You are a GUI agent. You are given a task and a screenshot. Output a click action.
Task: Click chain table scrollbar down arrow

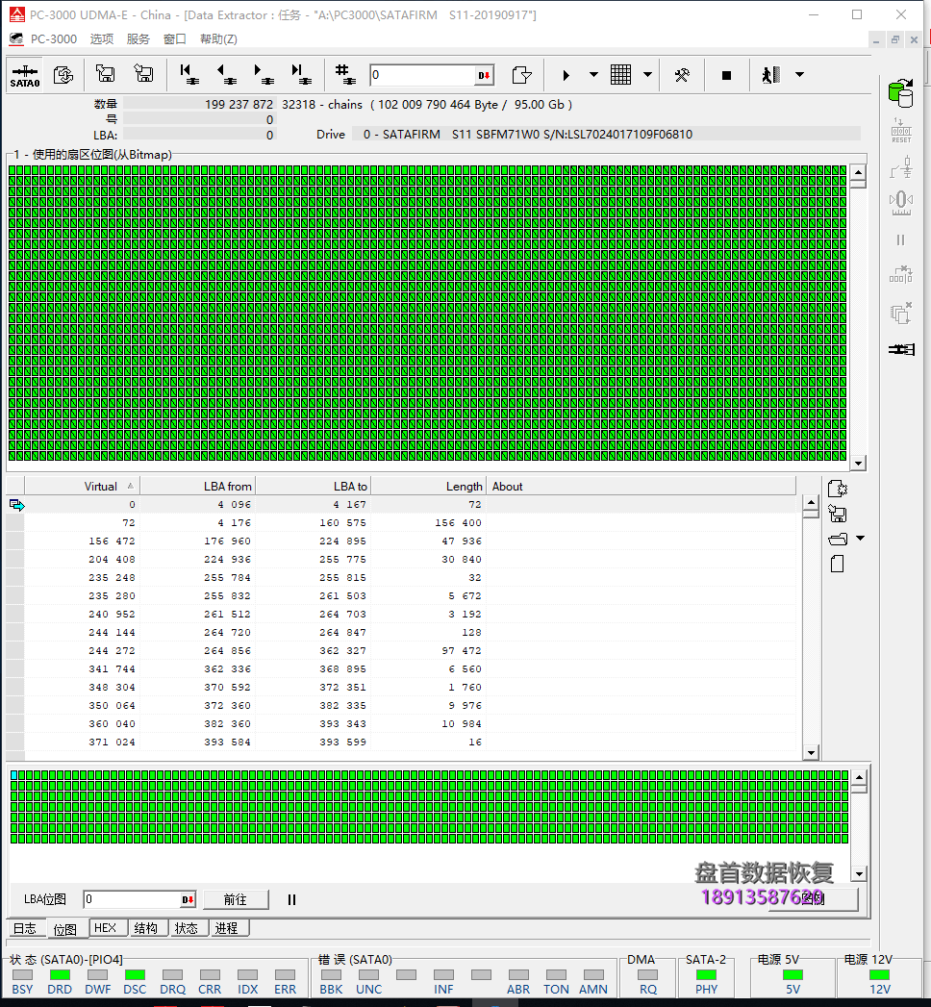(811, 753)
